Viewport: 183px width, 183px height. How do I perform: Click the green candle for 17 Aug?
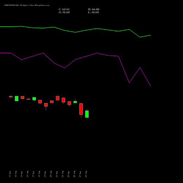pyautogui.click(x=34, y=99)
